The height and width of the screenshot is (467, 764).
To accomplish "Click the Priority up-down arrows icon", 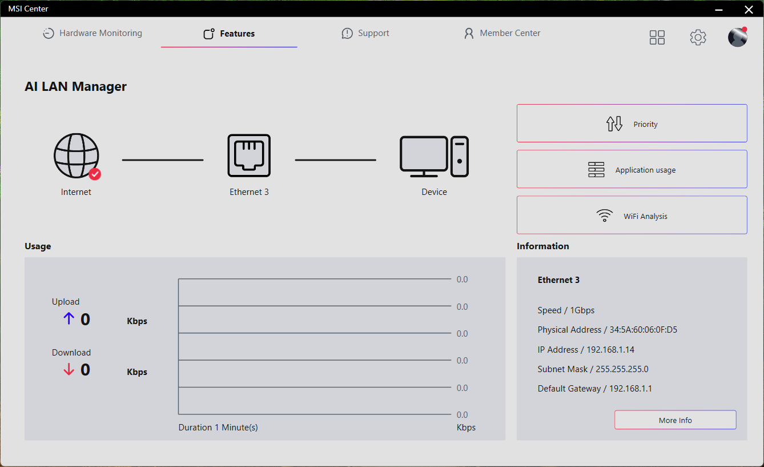I will (x=614, y=123).
